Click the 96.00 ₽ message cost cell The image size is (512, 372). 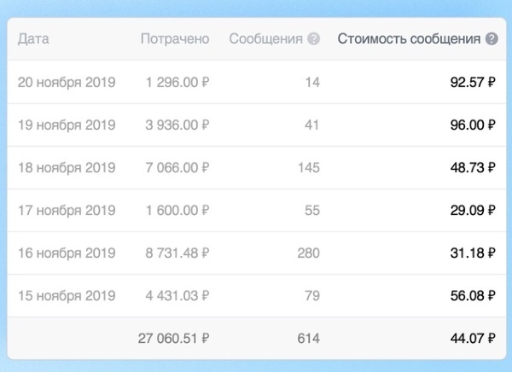(473, 125)
